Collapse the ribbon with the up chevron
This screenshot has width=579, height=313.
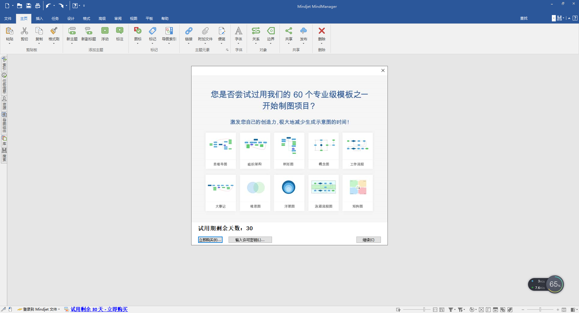pos(569,18)
